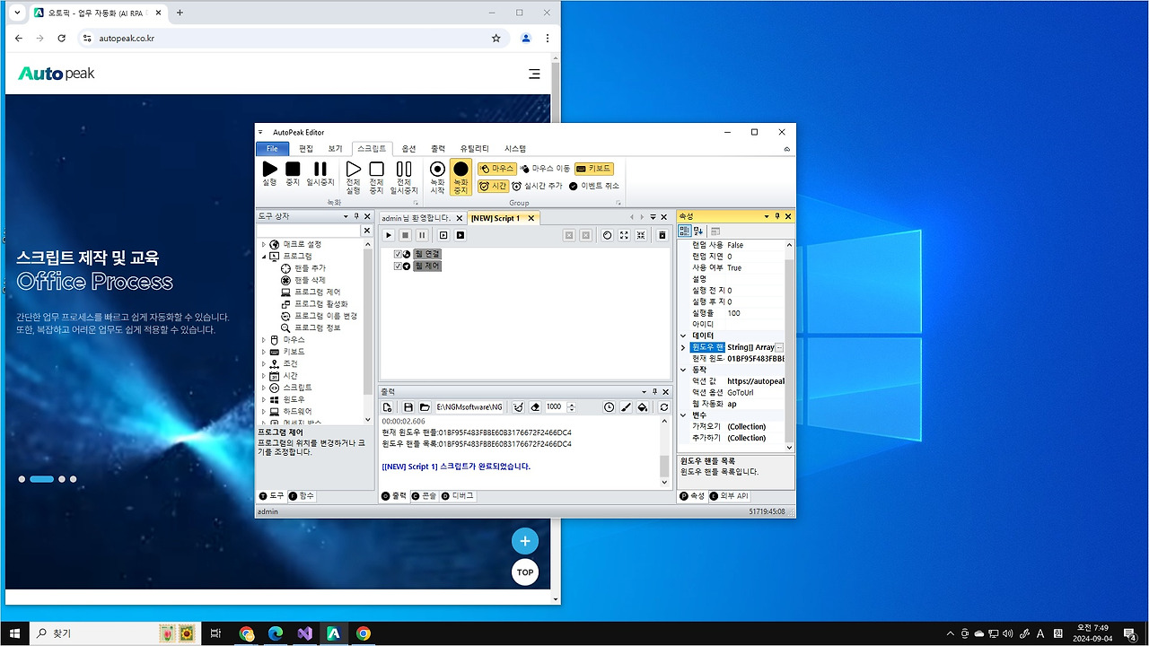Open the 편집 ribbon tab
This screenshot has width=1149, height=646.
click(306, 148)
